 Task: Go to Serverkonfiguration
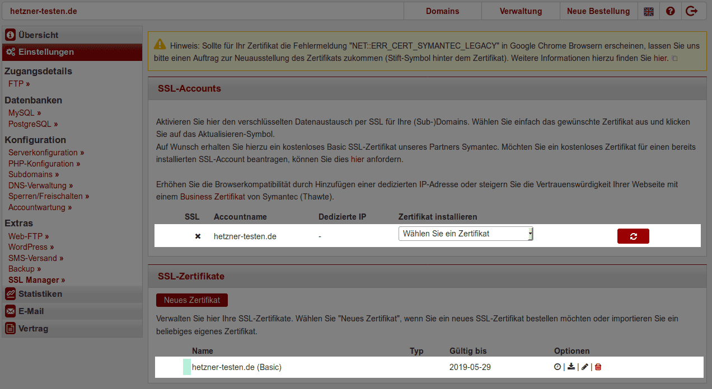point(46,153)
